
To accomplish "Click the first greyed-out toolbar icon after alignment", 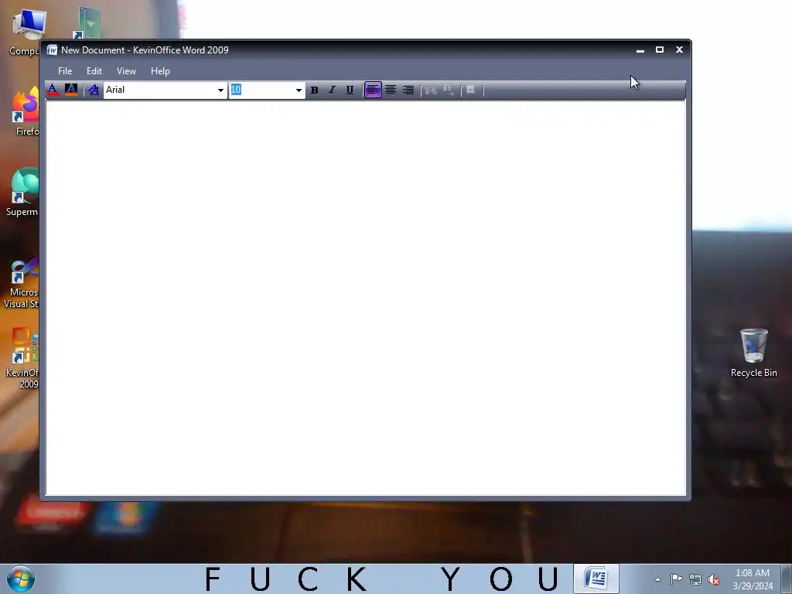I will (431, 90).
